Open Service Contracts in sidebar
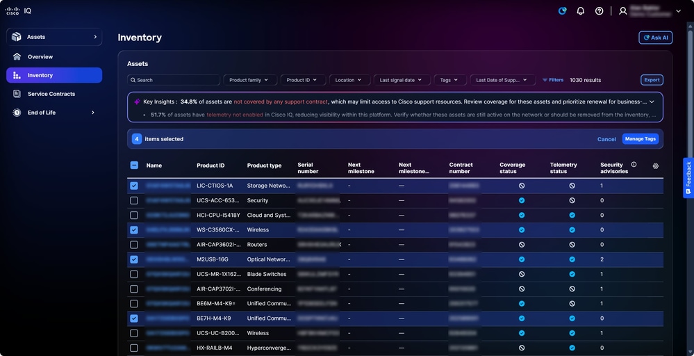 pyautogui.click(x=54, y=94)
